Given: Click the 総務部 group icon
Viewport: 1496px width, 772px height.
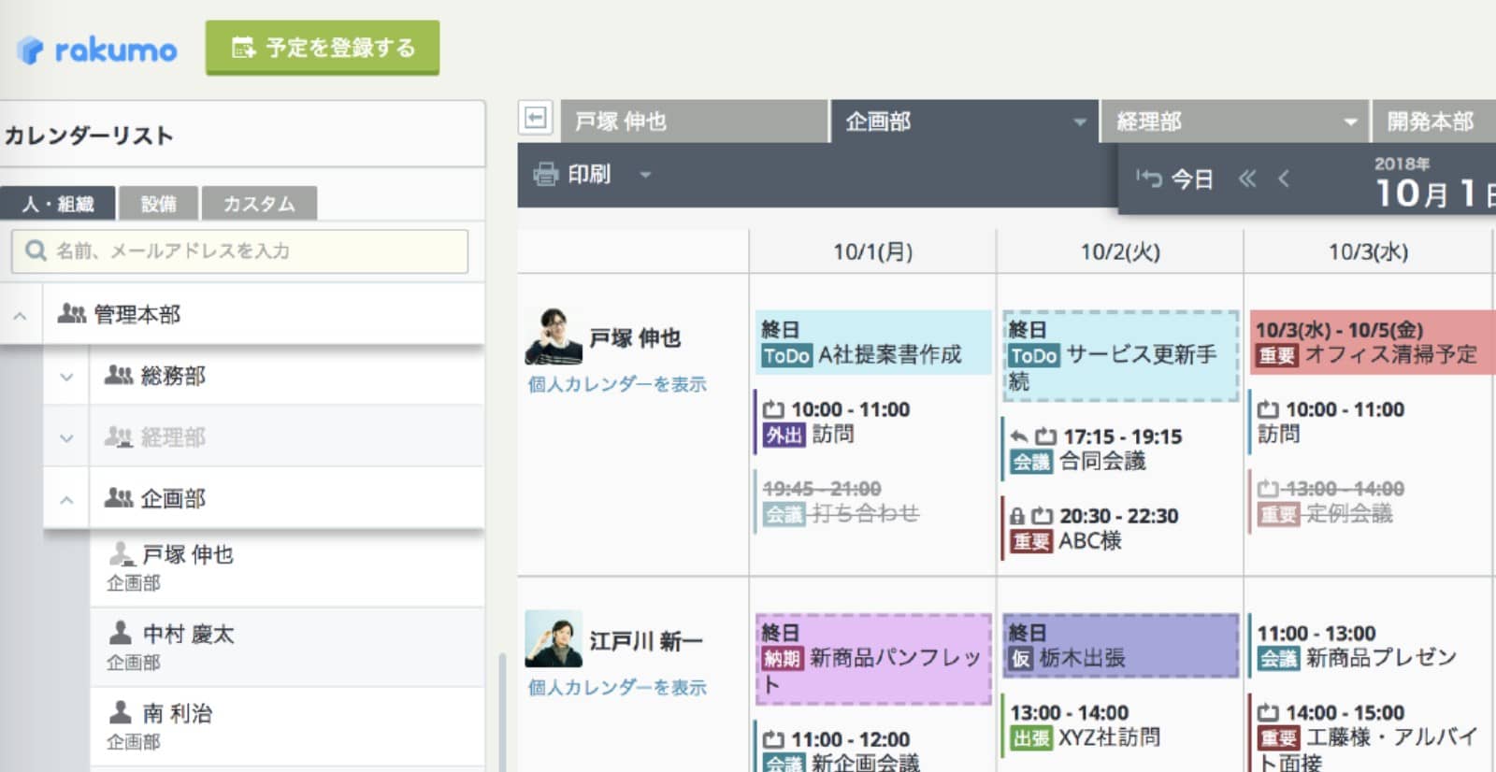Looking at the screenshot, I should click(x=119, y=376).
